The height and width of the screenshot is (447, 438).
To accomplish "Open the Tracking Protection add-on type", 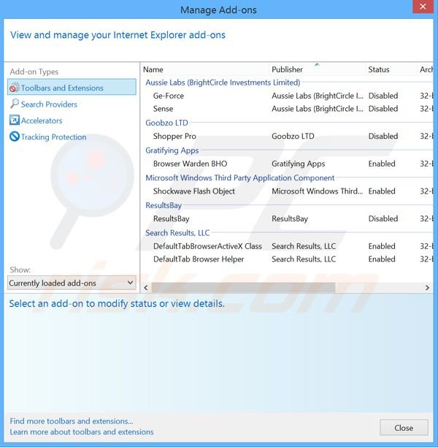I will coord(53,137).
